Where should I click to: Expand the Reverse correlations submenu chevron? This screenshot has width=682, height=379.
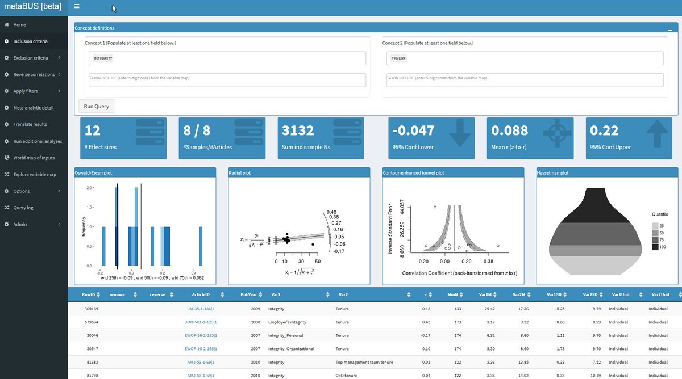tap(59, 74)
